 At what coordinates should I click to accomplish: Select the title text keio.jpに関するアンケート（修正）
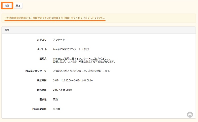click(x=71, y=49)
